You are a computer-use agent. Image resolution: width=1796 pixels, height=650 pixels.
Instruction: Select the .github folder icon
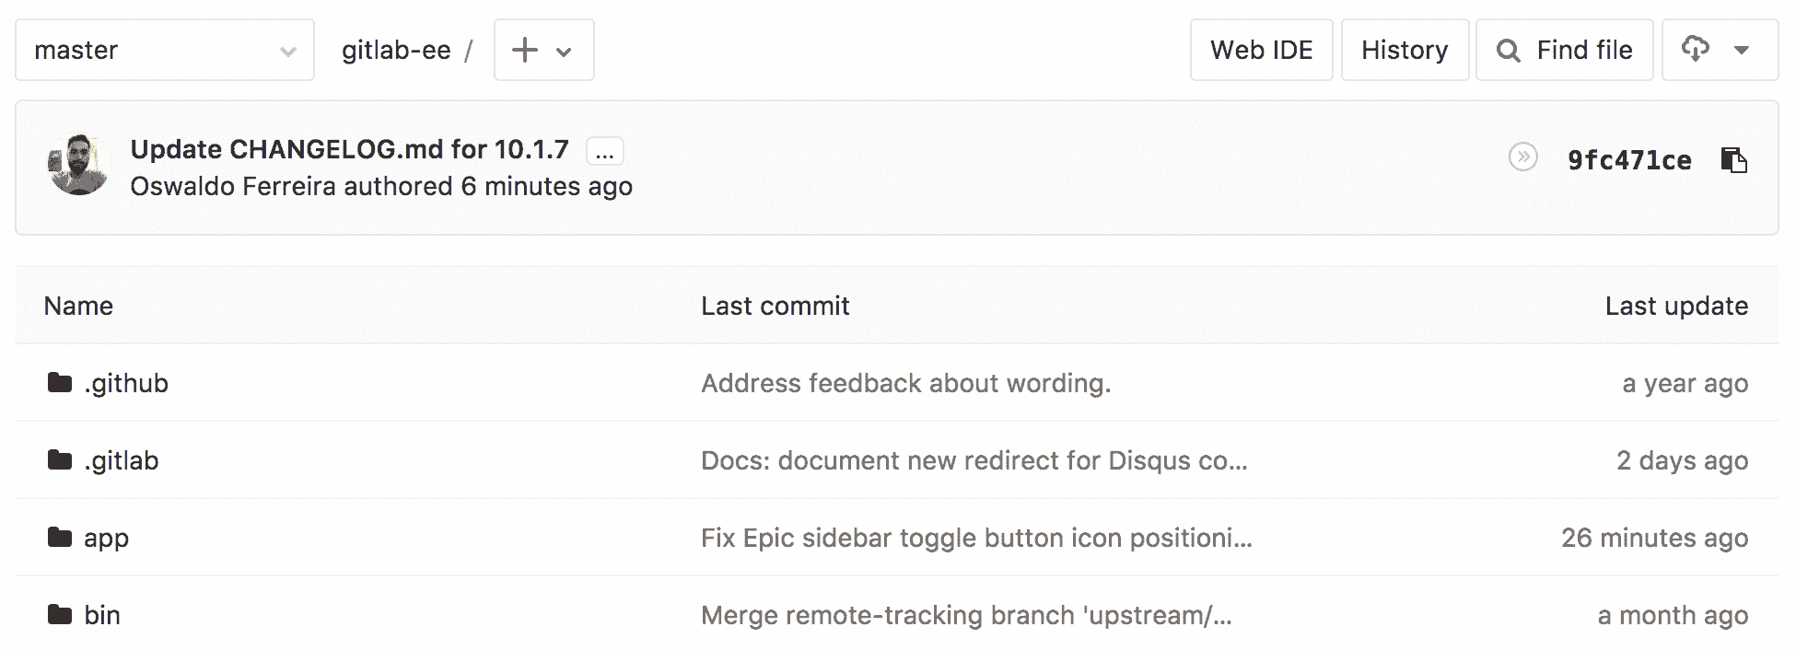coord(59,383)
